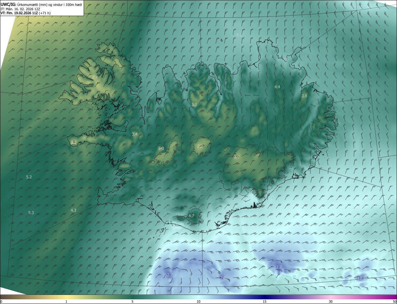The height and width of the screenshot is (304, 397).
Task: Click the 2.2 value on Snæfellsnes peninsula tip
Action: 74,142
